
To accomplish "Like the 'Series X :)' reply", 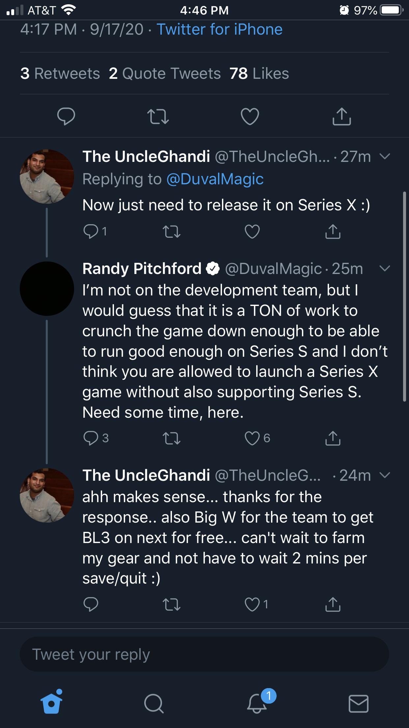I will pyautogui.click(x=252, y=231).
